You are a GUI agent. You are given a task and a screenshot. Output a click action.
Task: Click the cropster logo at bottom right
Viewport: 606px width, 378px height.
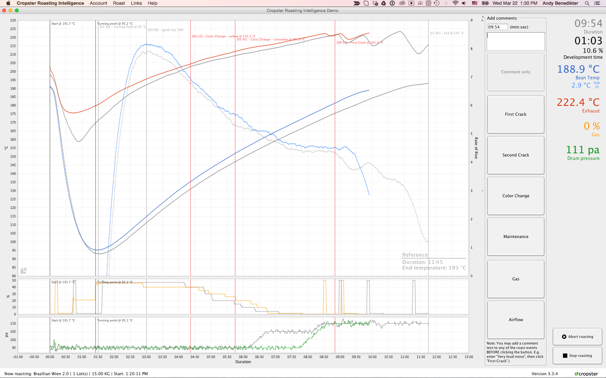[586, 374]
